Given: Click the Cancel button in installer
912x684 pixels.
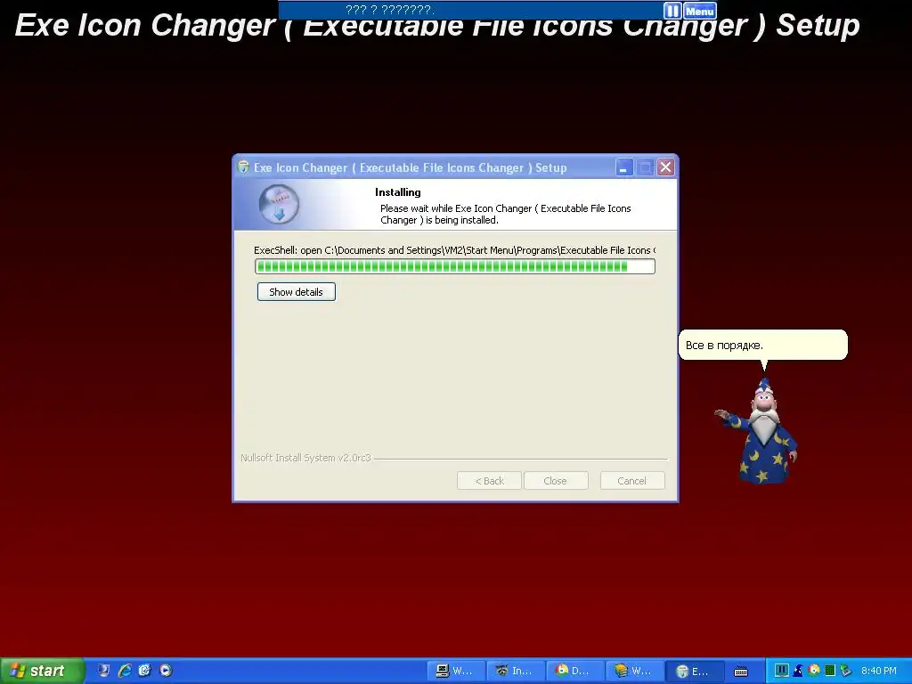Looking at the screenshot, I should coord(632,481).
